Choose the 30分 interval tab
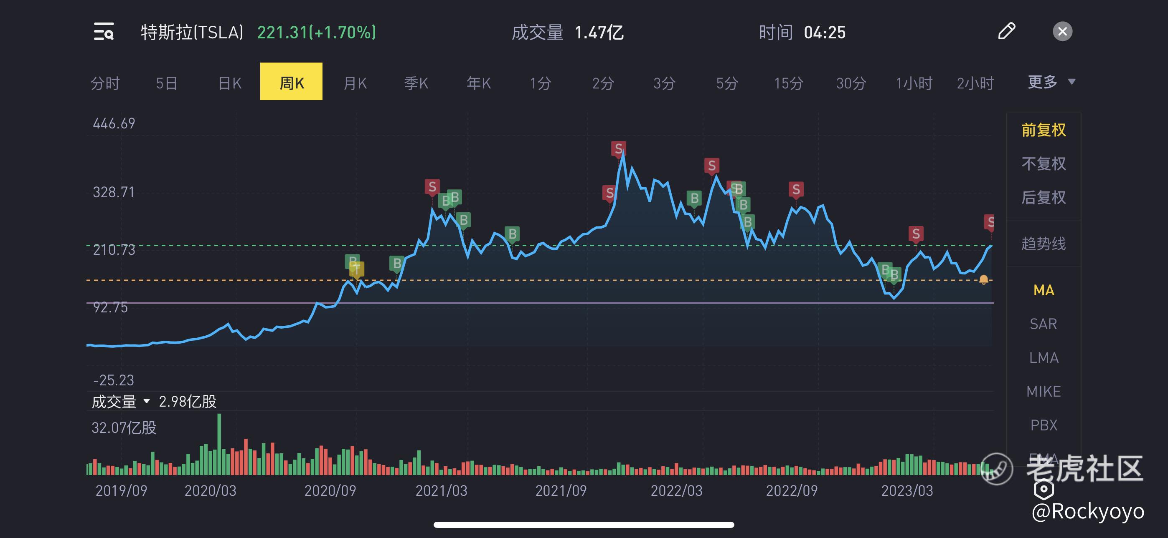The width and height of the screenshot is (1168, 538). (x=851, y=83)
